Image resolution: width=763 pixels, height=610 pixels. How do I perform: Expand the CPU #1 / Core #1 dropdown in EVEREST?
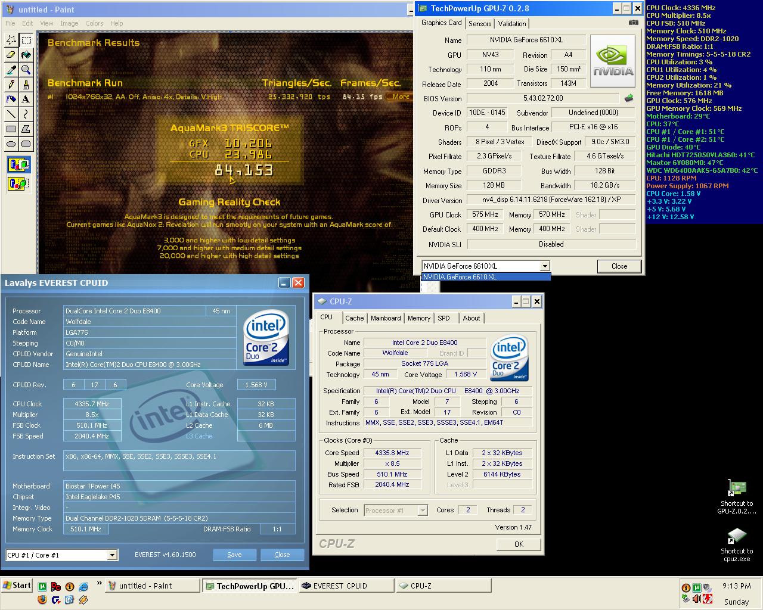coord(111,555)
